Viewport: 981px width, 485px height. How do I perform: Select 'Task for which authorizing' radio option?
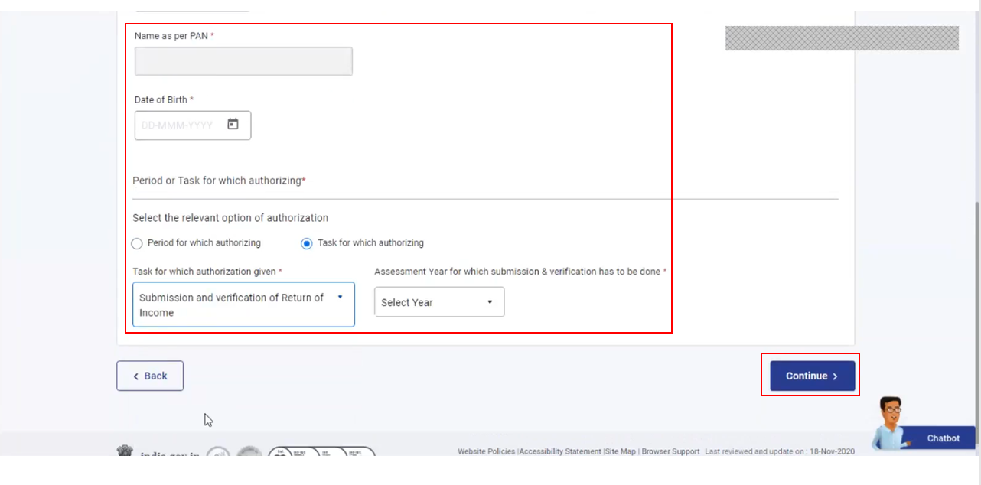[307, 243]
